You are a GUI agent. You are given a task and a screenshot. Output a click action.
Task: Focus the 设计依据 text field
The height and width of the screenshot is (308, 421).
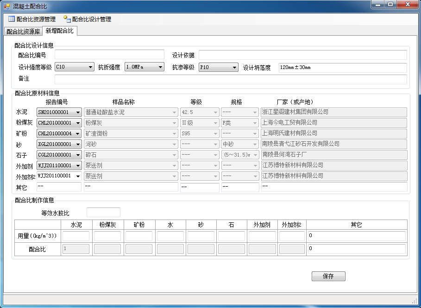(x=302, y=55)
